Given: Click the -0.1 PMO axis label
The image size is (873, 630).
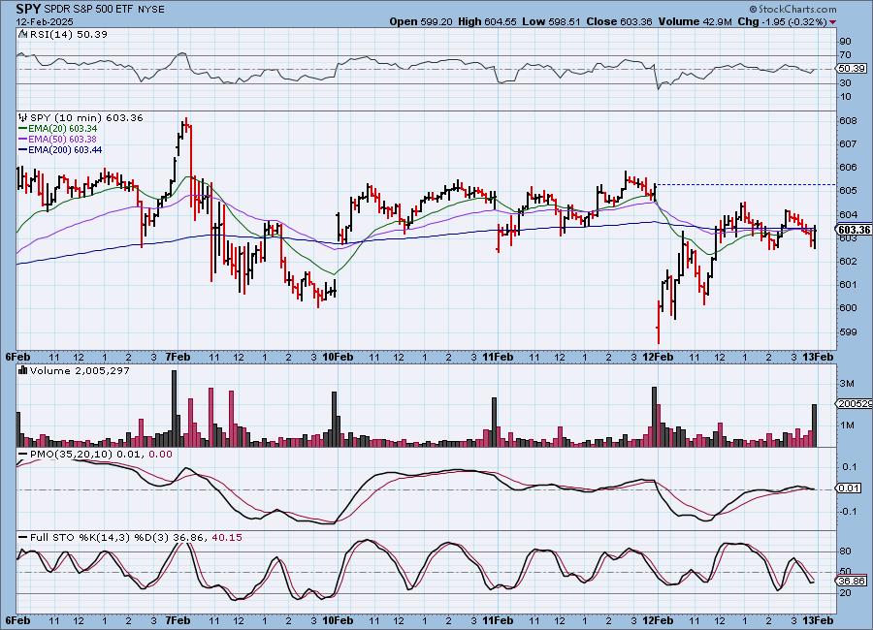Looking at the screenshot, I should coord(849,511).
